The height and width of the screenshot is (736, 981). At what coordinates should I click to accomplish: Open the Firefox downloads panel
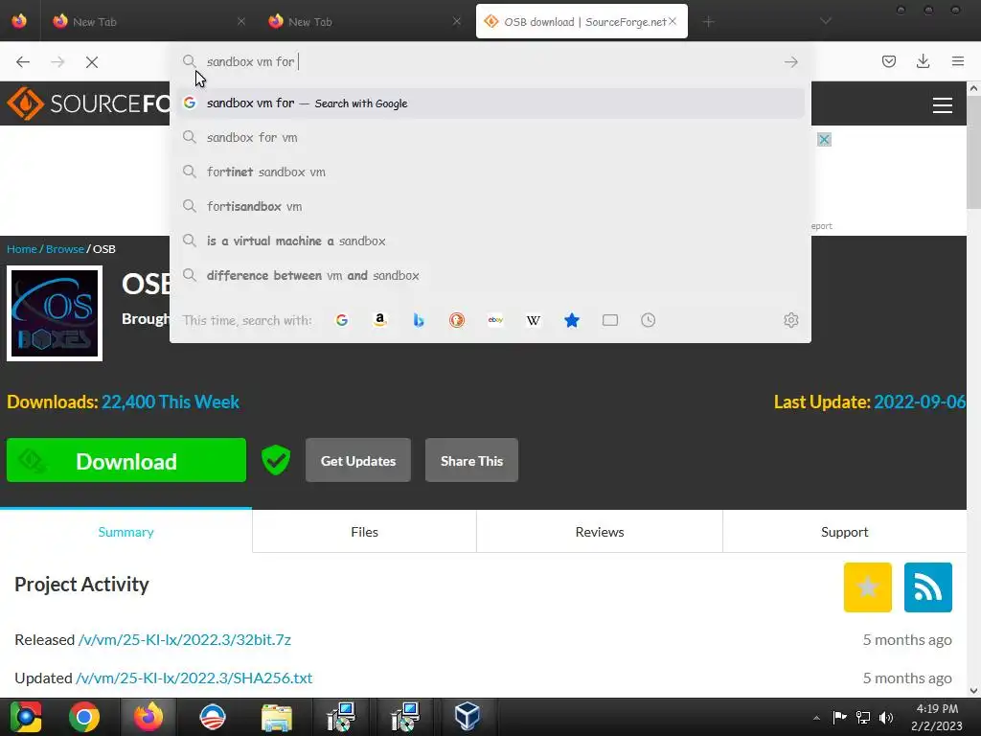(x=923, y=61)
